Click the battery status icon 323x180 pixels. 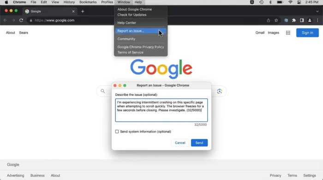point(280,2)
